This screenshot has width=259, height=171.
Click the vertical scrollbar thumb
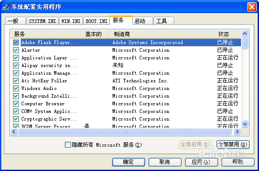[x=245, y=43]
